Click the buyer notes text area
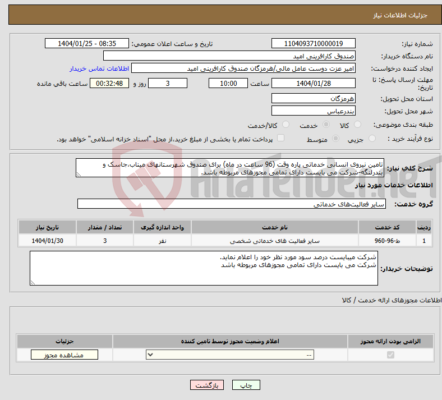The width and height of the screenshot is (442, 400). point(204,268)
